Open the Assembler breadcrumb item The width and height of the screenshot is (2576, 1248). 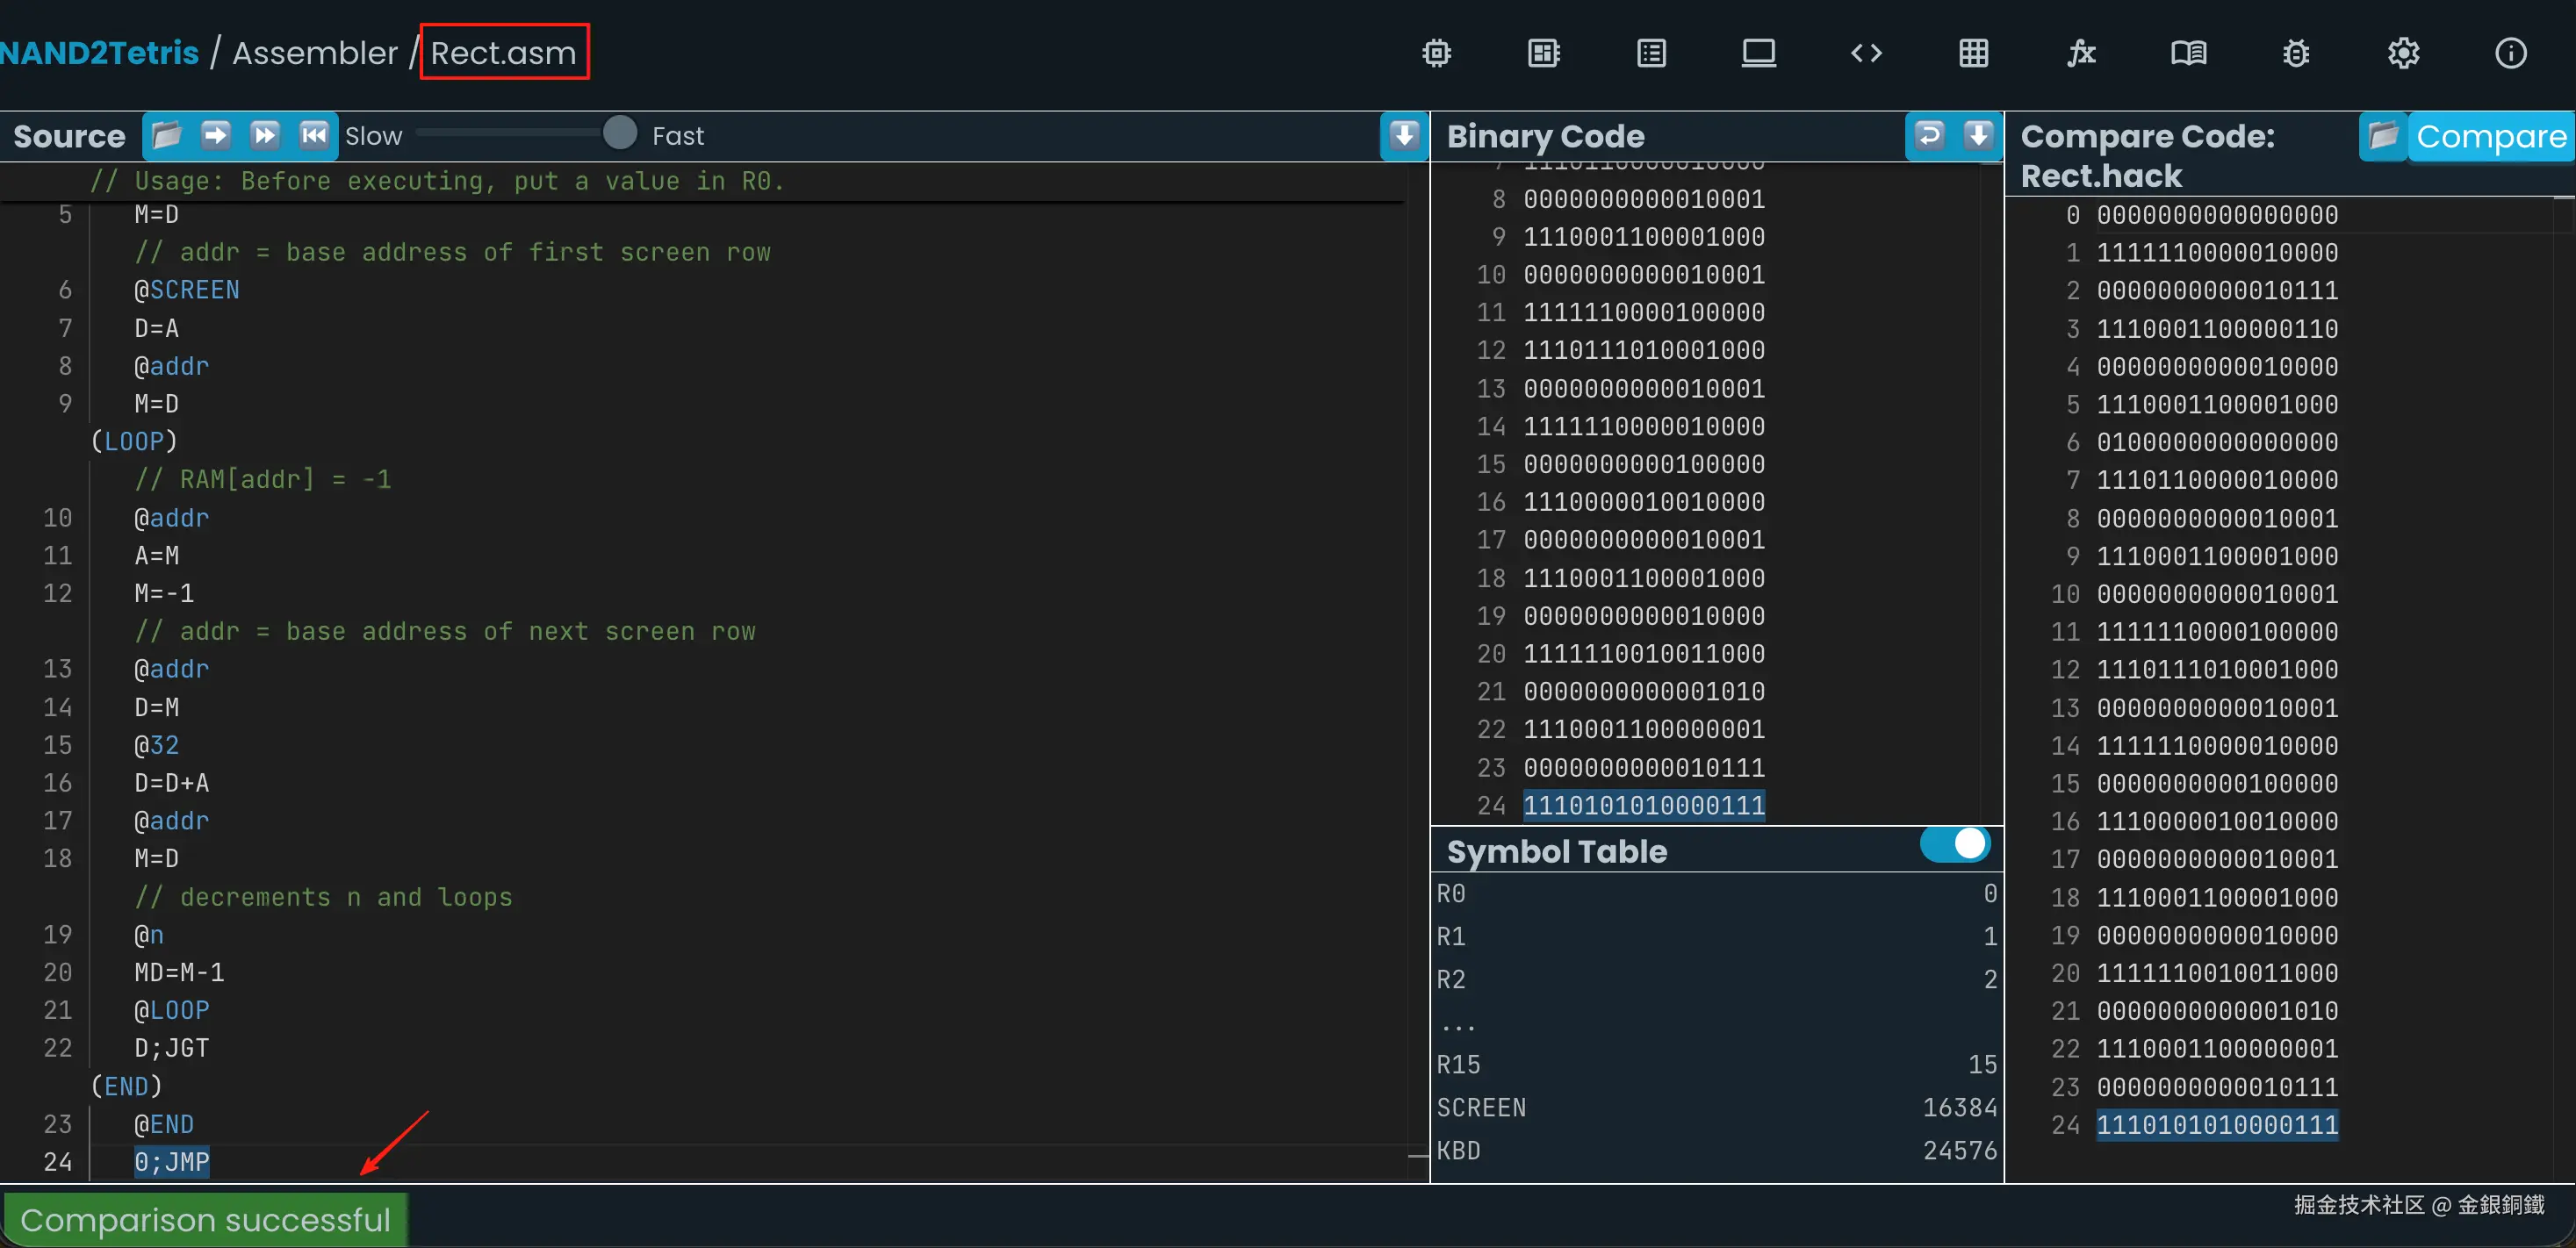(314, 53)
